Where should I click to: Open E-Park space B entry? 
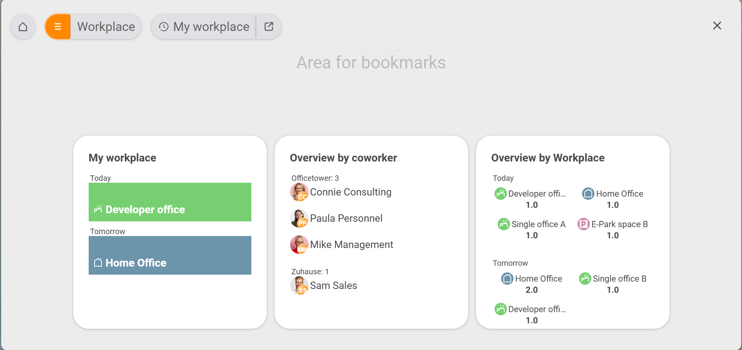pos(613,229)
